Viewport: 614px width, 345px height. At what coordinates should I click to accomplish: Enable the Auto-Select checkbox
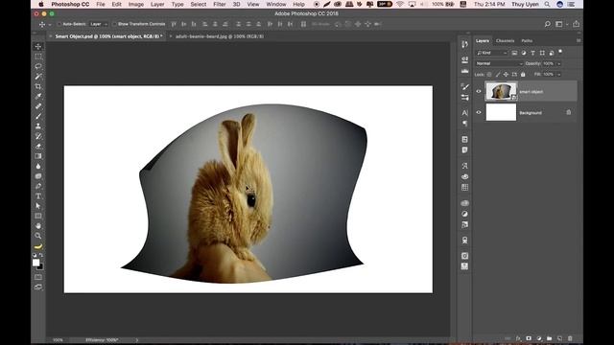tap(59, 24)
